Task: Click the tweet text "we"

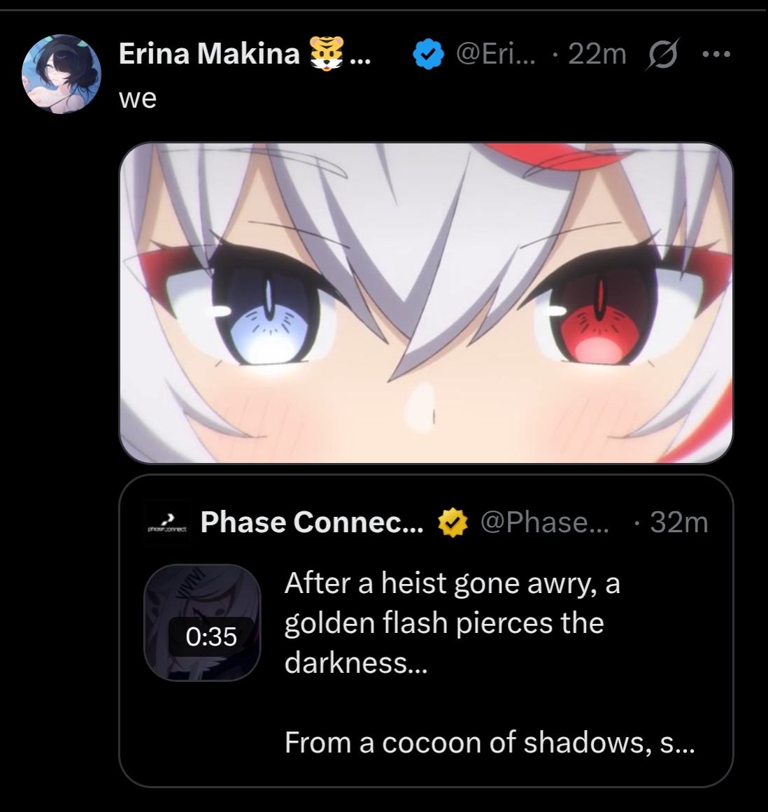Action: (137, 99)
